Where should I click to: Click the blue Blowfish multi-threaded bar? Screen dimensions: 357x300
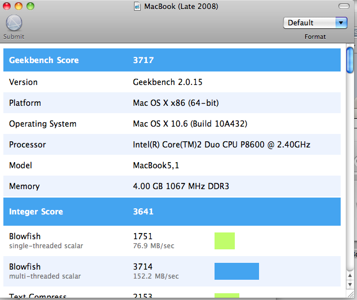click(x=236, y=271)
